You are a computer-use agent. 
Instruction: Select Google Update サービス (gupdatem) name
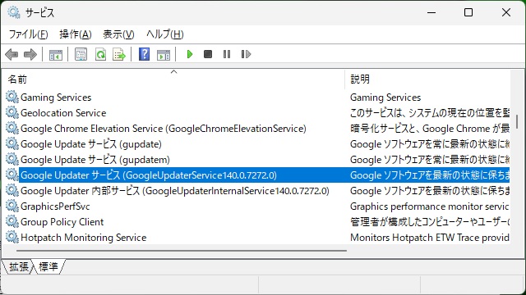coord(95,160)
